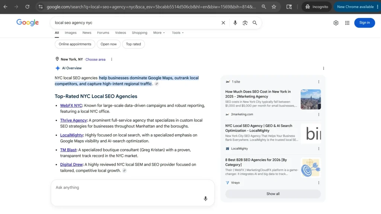
Task: Click the 2marketing.com source label
Action: click(242, 114)
